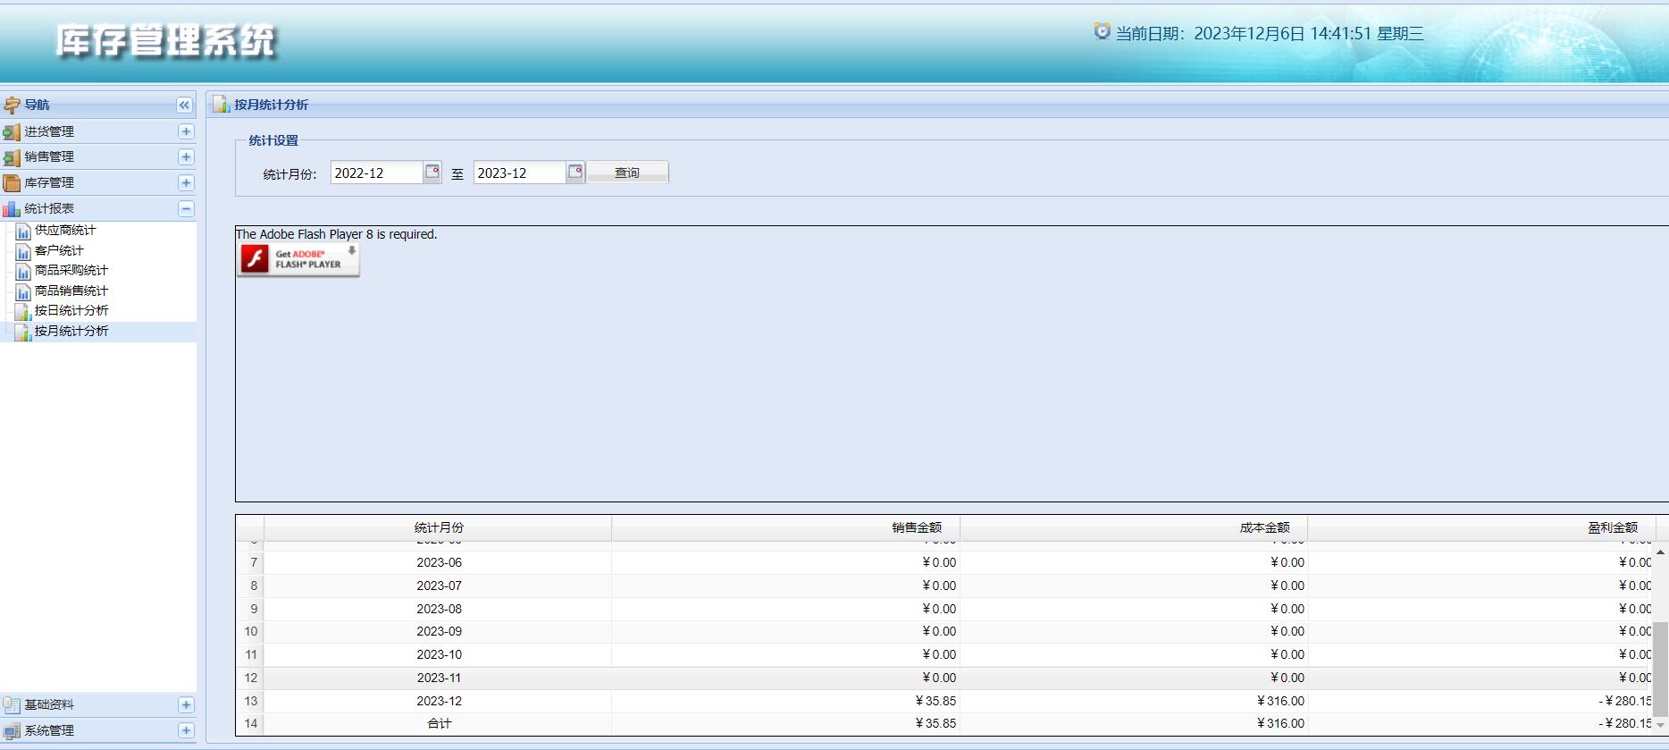The height and width of the screenshot is (750, 1669).
Task: Click the 按月统计分析 panel title icon
Action: pyautogui.click(x=221, y=105)
